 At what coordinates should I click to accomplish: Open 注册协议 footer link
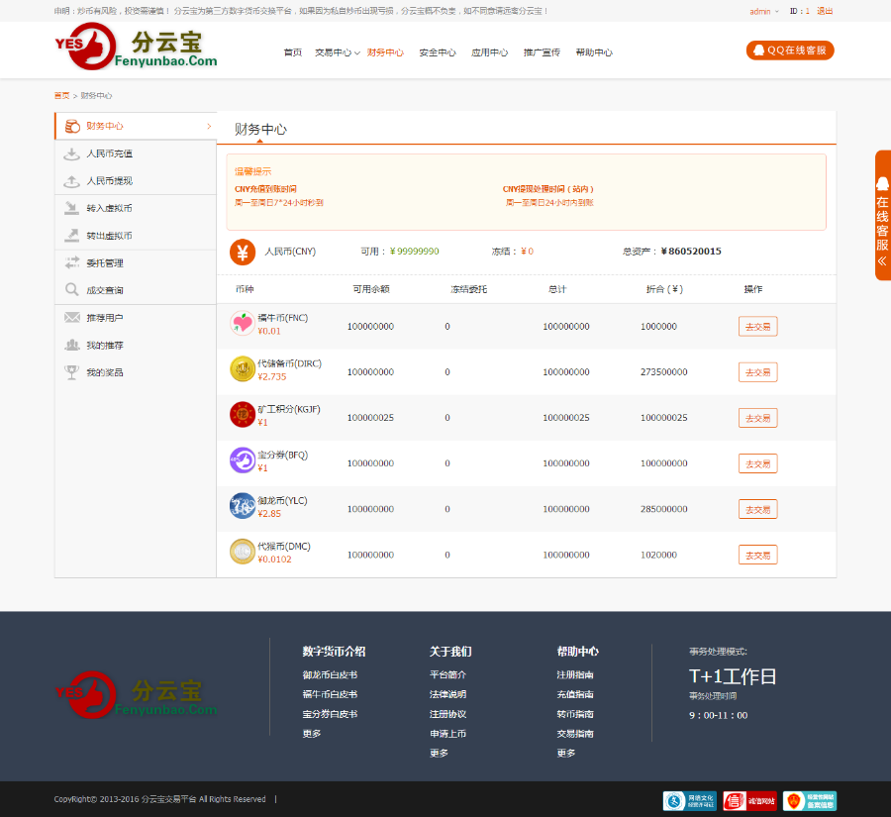pos(447,714)
